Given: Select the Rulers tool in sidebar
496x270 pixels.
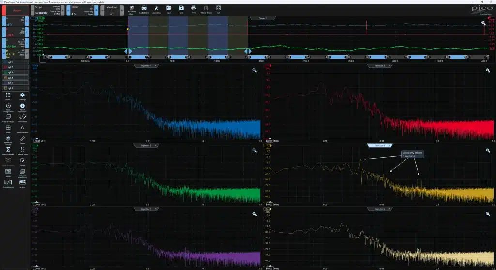Looking at the screenshot, I should click(x=22, y=140).
